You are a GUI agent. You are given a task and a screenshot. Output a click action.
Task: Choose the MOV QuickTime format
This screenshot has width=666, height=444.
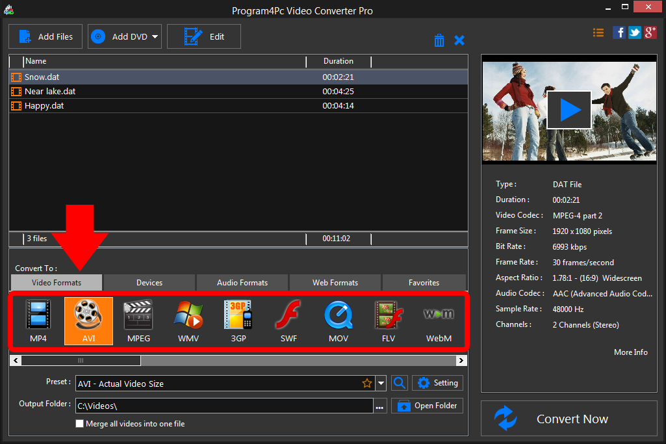338,321
